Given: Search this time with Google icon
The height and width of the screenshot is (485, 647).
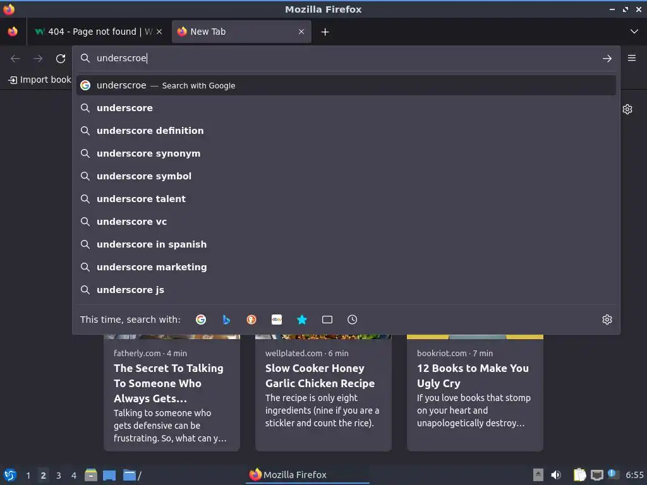Looking at the screenshot, I should point(201,320).
